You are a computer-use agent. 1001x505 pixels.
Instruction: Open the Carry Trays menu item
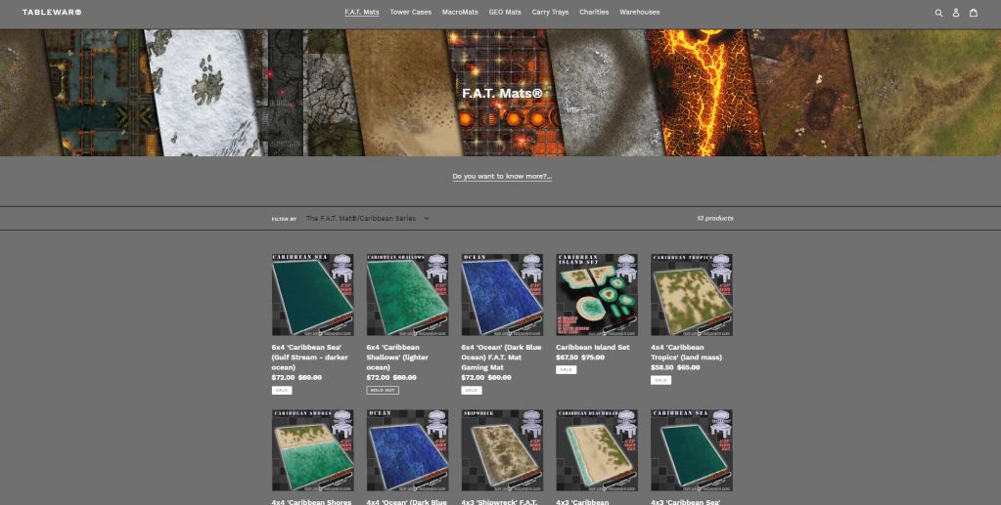[x=550, y=12]
